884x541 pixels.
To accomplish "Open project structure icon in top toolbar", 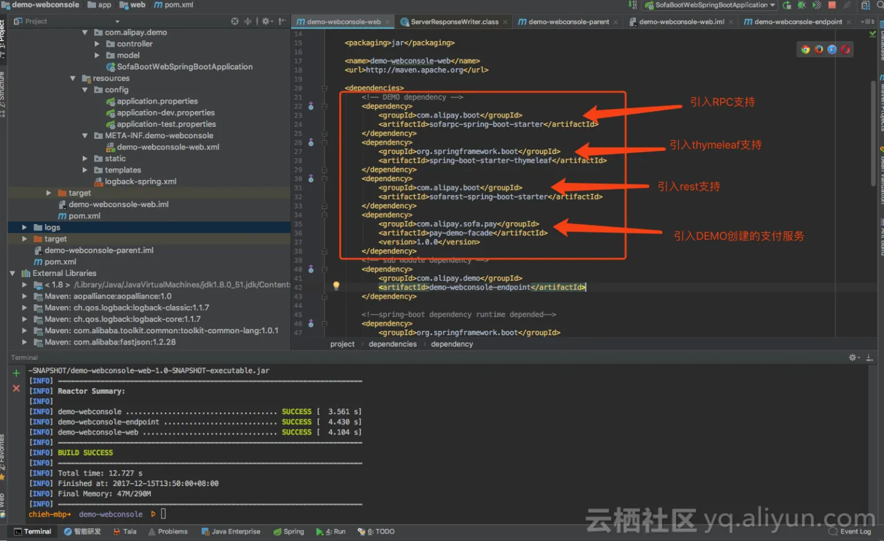I will click(865, 5).
